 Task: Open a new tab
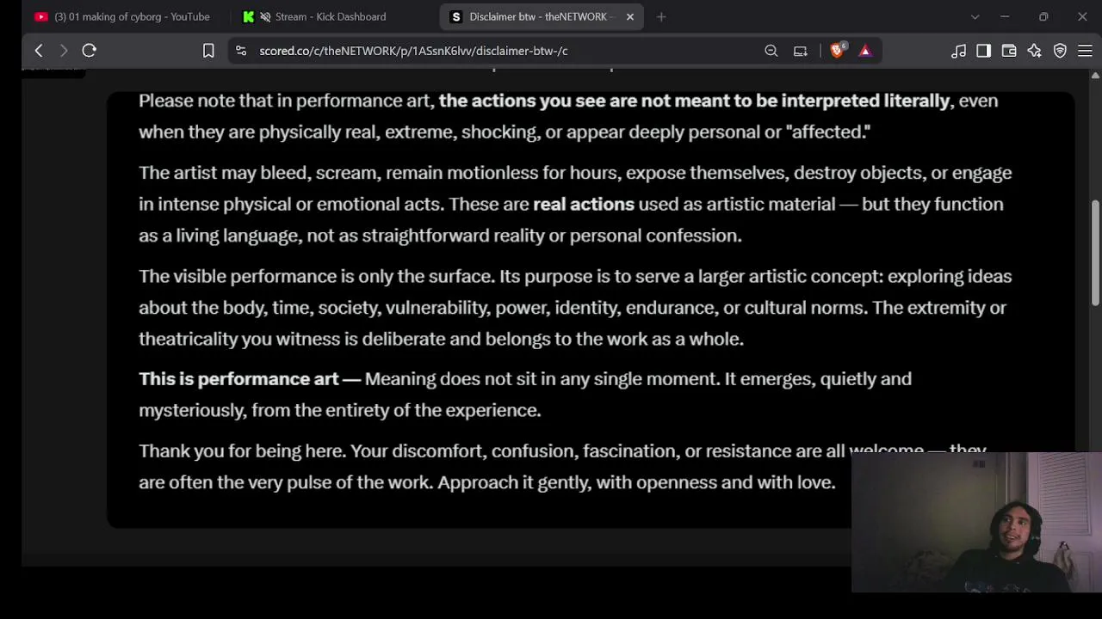tap(661, 16)
